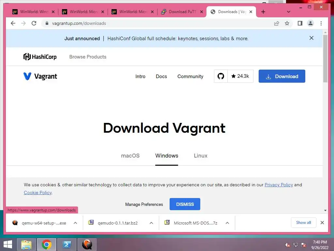Click the browser forward arrow
The image size is (334, 251).
click(x=23, y=23)
